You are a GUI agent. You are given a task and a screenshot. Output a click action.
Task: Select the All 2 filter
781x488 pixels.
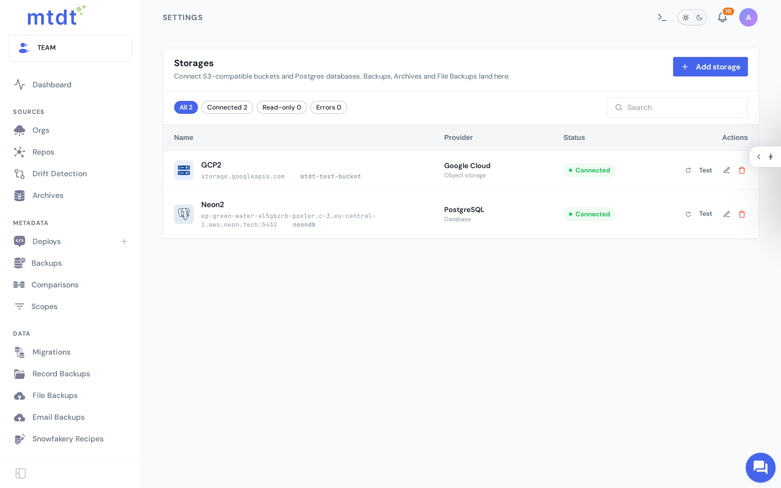click(x=186, y=107)
